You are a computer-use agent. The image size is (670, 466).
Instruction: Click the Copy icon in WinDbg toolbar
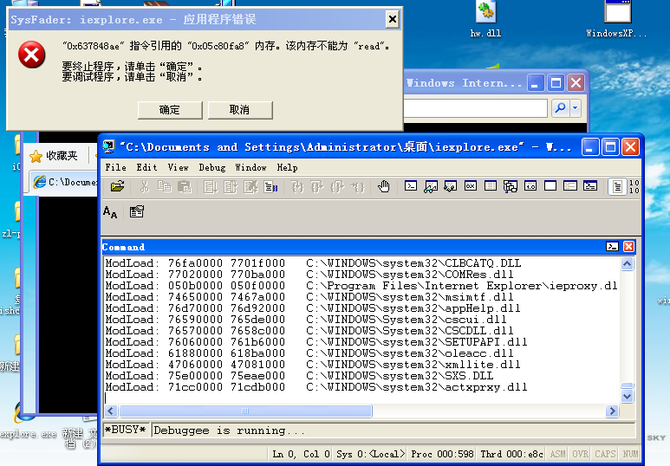165,186
